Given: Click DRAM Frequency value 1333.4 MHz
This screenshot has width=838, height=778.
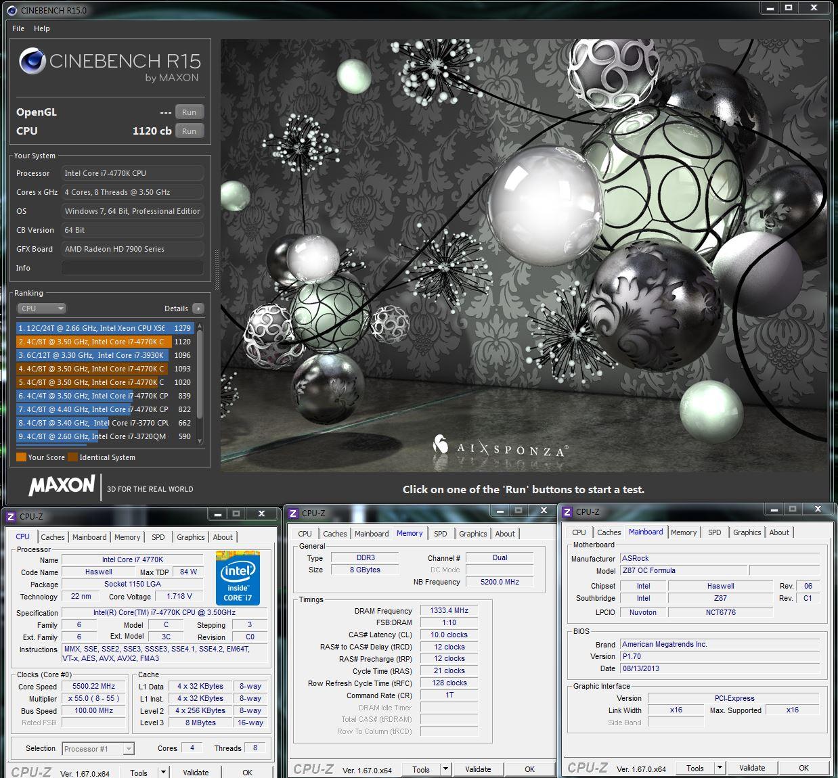Looking at the screenshot, I should click(x=449, y=610).
